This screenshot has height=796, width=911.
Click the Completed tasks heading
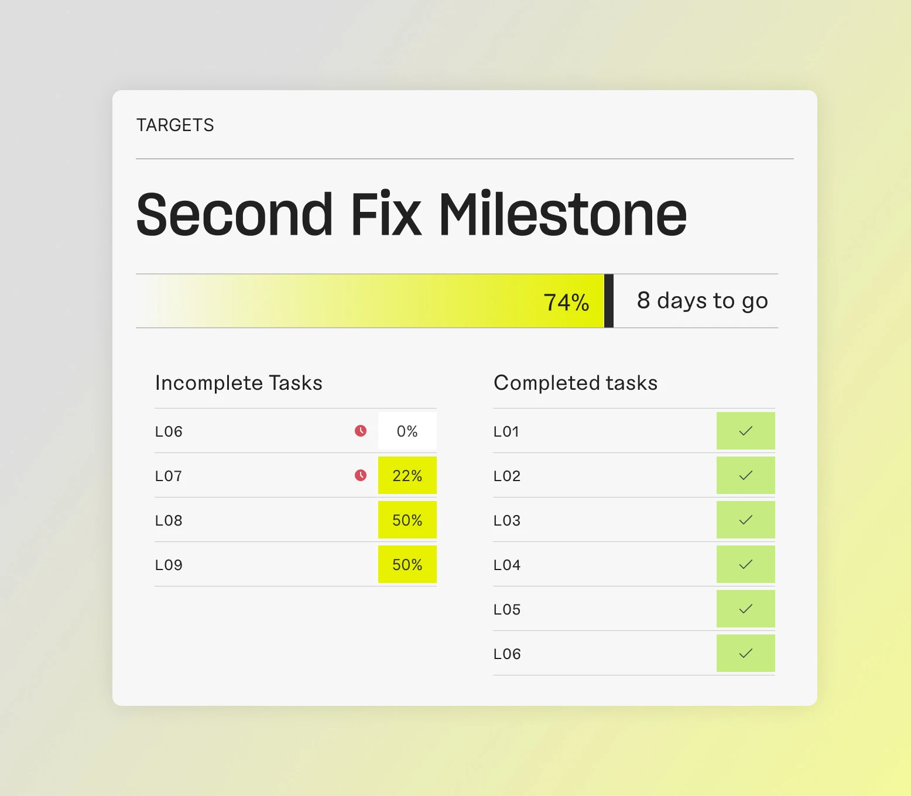pos(576,383)
